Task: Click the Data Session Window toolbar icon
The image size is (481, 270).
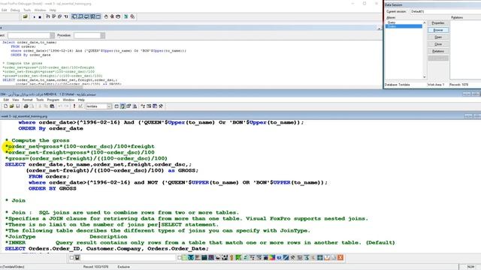Action: 123,106
